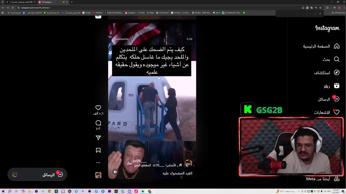Open TikTok app from the taskbar
346x194 pixels.
pos(136,191)
